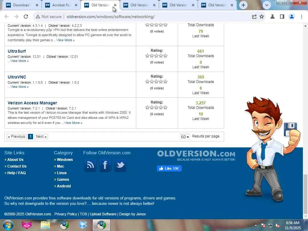This screenshot has height=231, width=308.
Task: Open the UltraVNC software entry
Action: pyautogui.click(x=17, y=77)
